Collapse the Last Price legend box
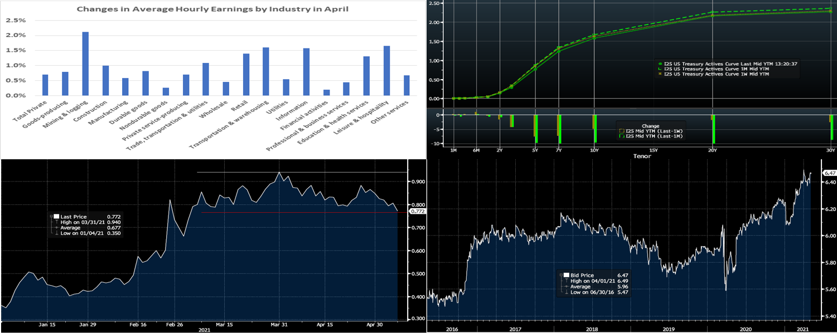The image size is (837, 333). coord(51,216)
